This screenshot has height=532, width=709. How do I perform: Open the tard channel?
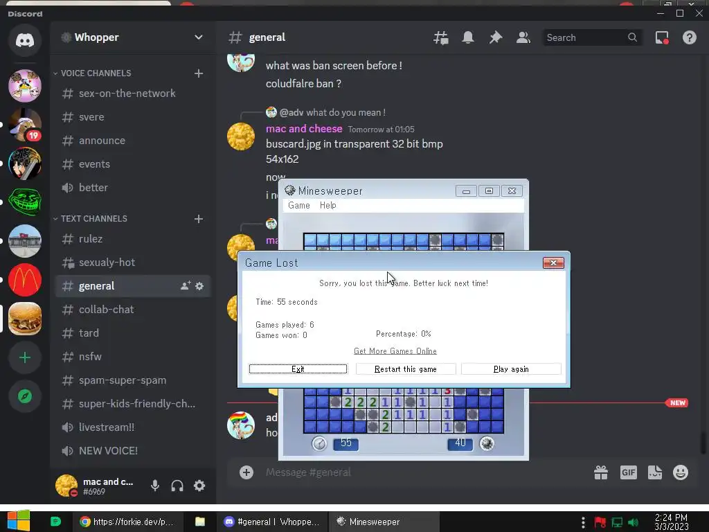pos(132,333)
